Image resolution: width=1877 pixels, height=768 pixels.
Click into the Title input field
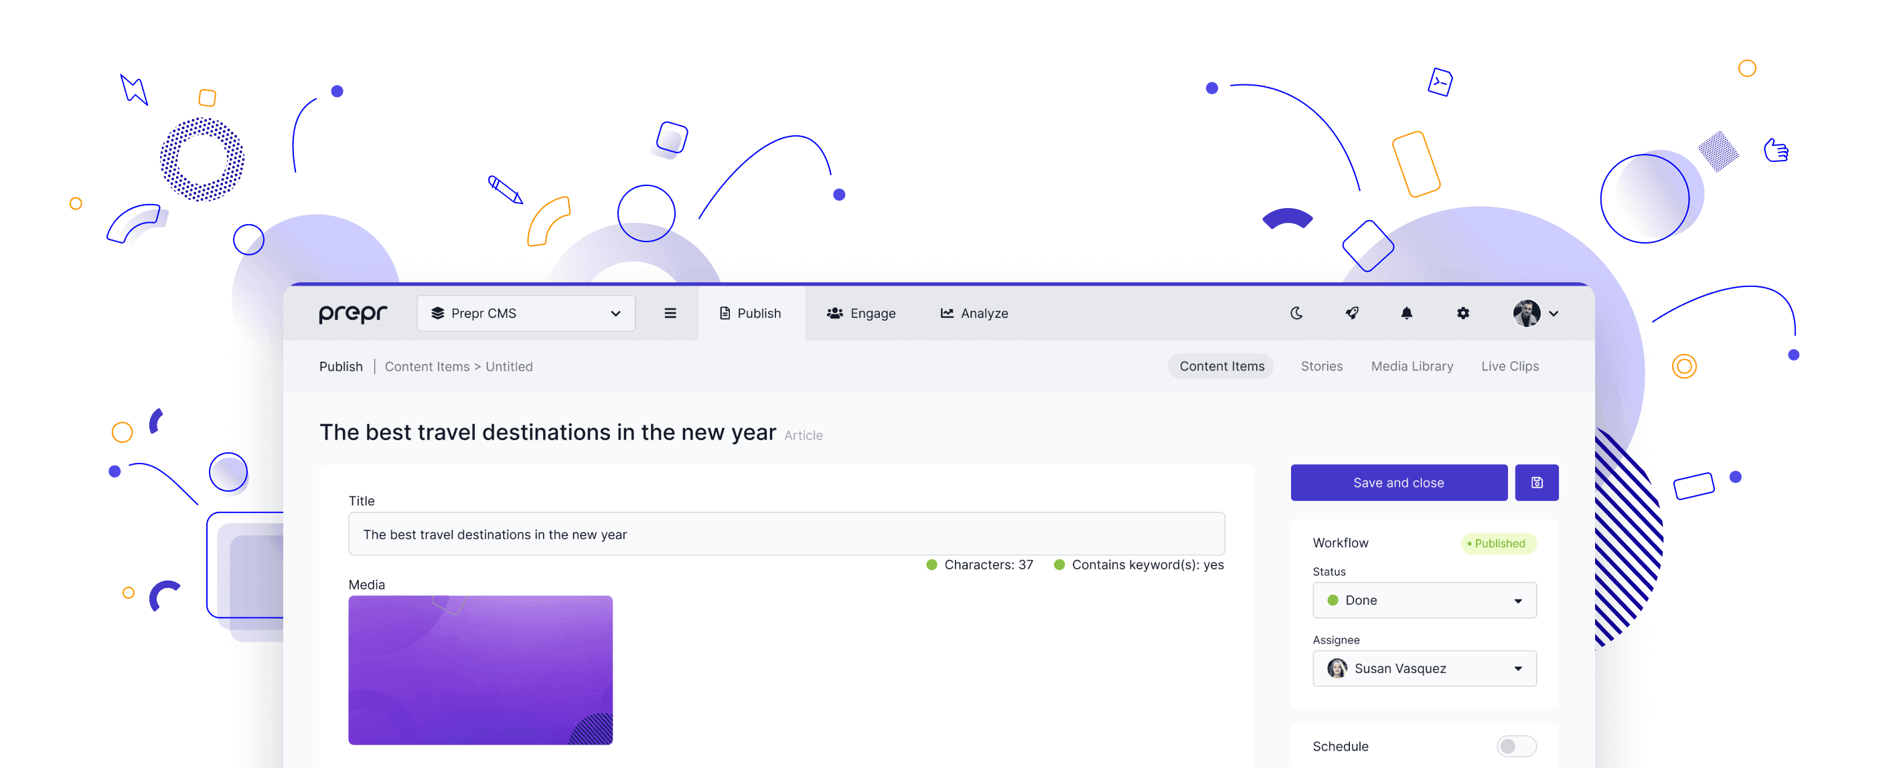(x=785, y=535)
